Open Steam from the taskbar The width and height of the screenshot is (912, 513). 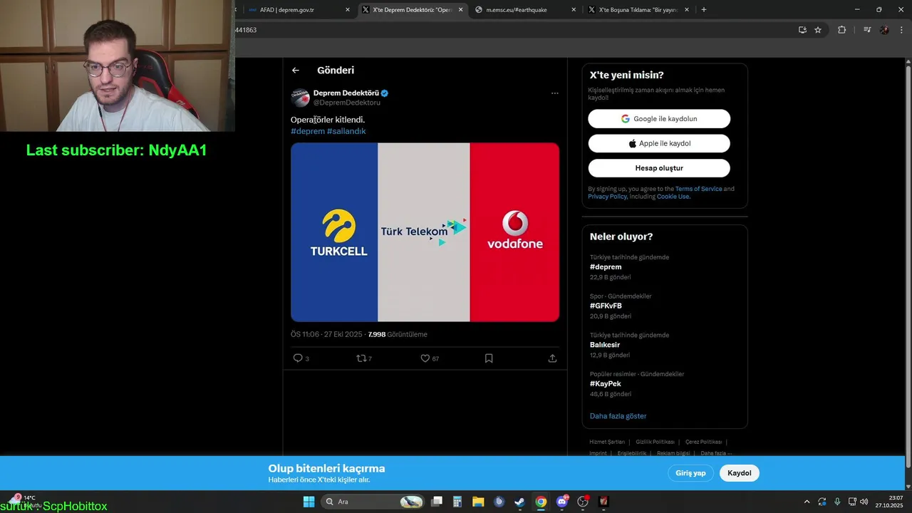pos(520,502)
